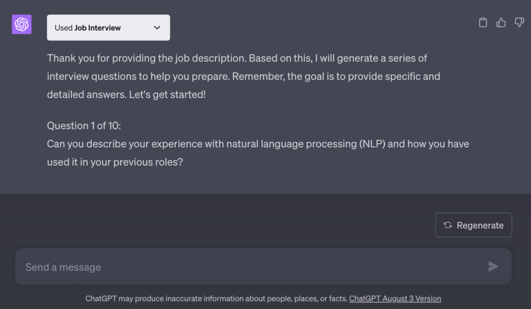Click the purple ChatGPT avatar logo
The image size is (531, 309).
[x=22, y=24]
